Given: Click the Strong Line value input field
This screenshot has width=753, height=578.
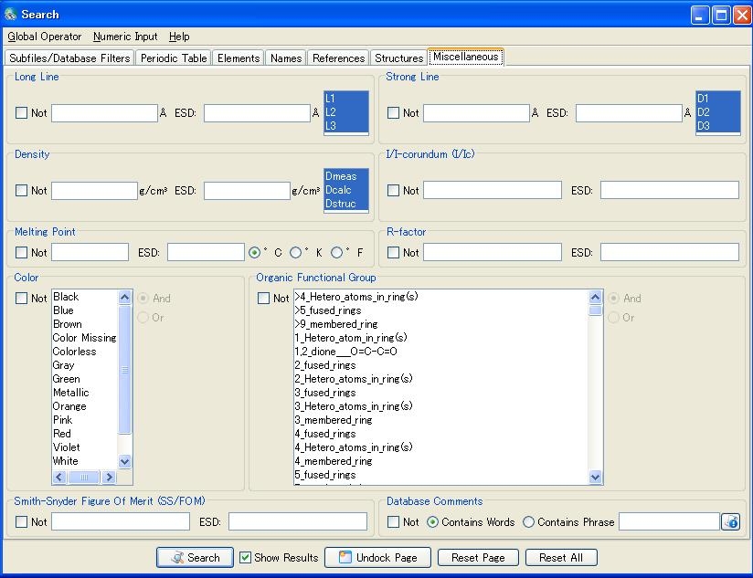Looking at the screenshot, I should click(x=476, y=113).
